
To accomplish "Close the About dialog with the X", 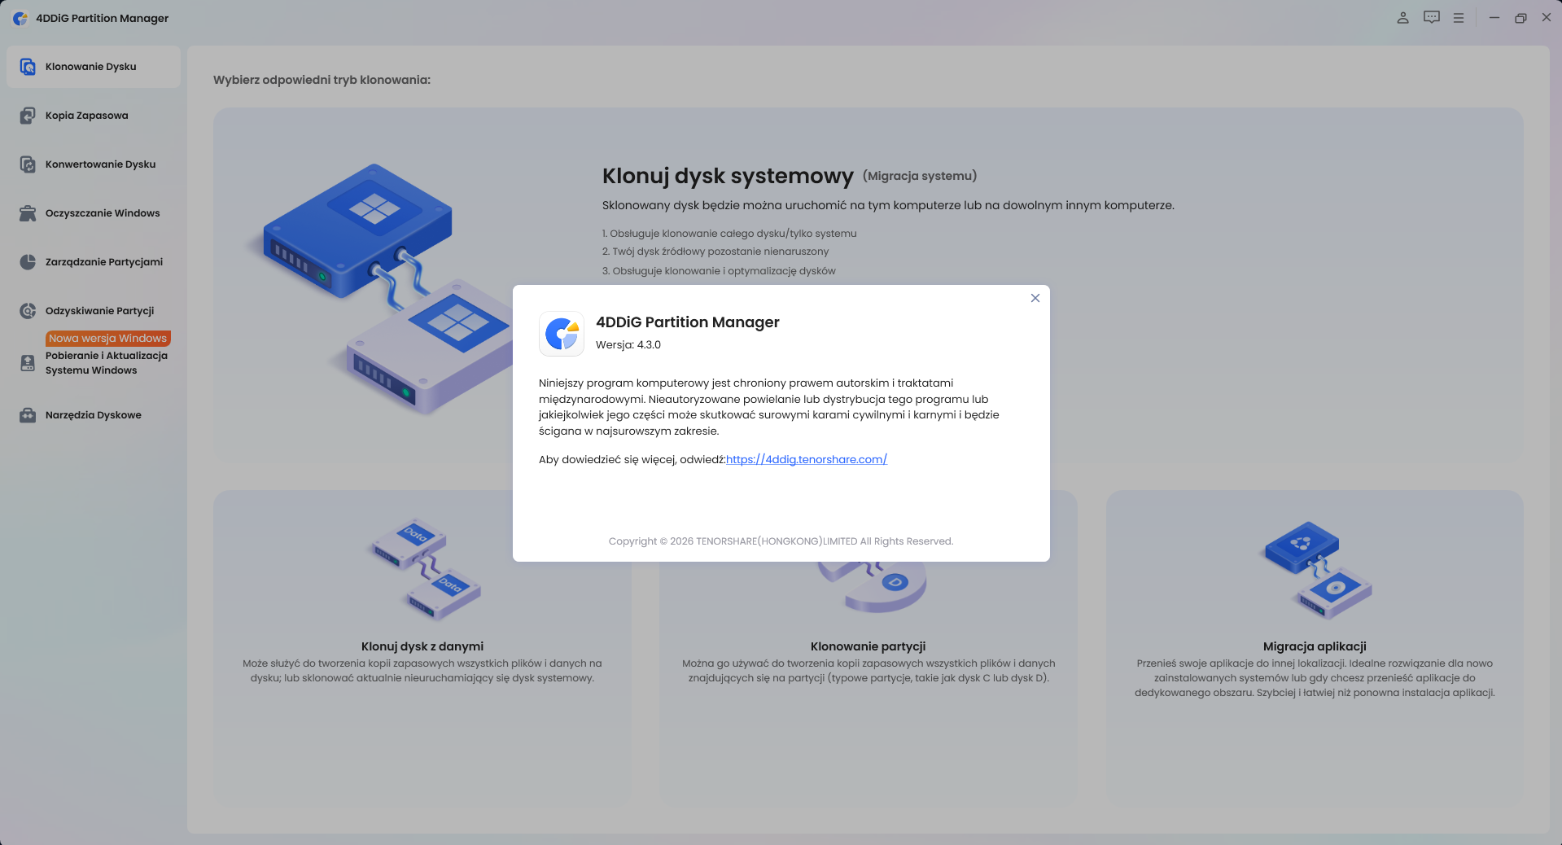I will pyautogui.click(x=1035, y=298).
